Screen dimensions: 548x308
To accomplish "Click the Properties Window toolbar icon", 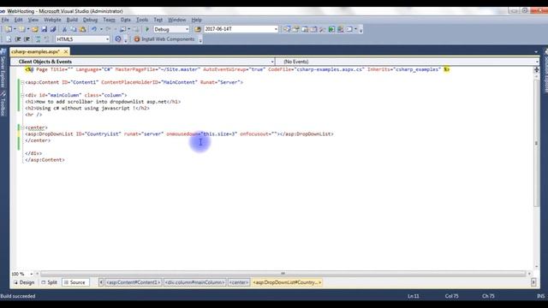I will coord(295,29).
